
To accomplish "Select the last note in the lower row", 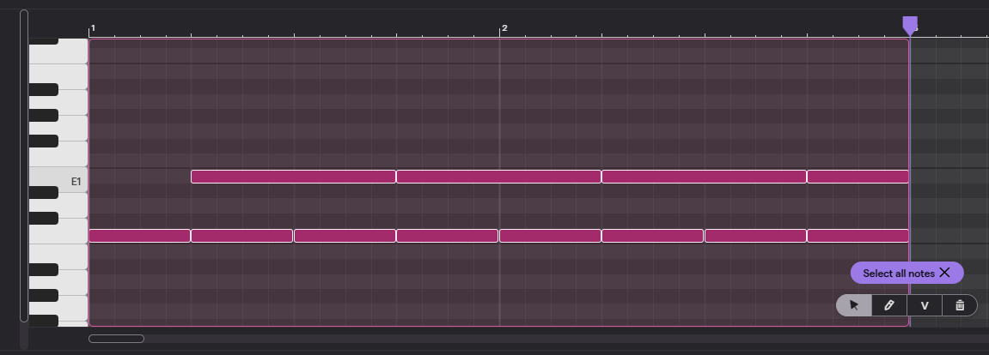I will click(858, 236).
